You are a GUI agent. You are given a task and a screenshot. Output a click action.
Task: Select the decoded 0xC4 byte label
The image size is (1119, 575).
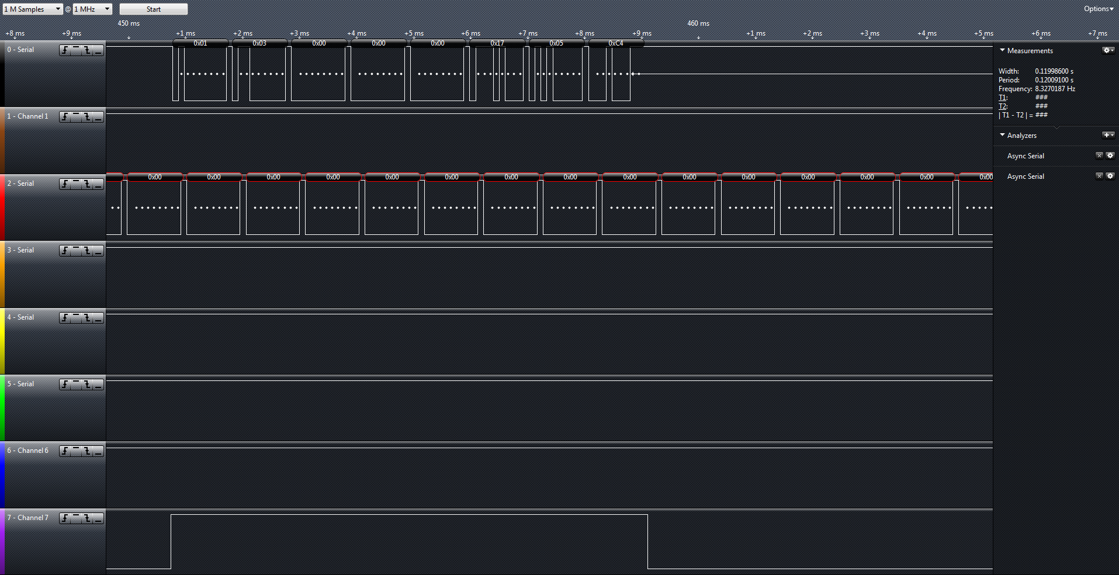pyautogui.click(x=616, y=43)
